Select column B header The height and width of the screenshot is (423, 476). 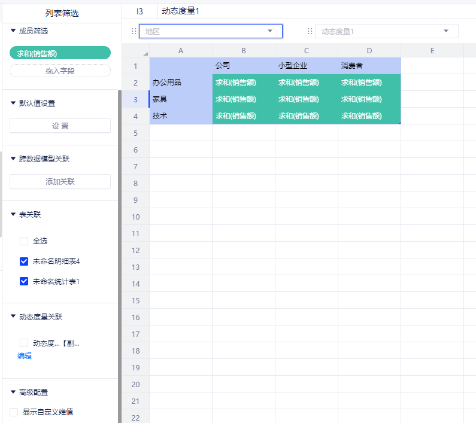pos(244,51)
